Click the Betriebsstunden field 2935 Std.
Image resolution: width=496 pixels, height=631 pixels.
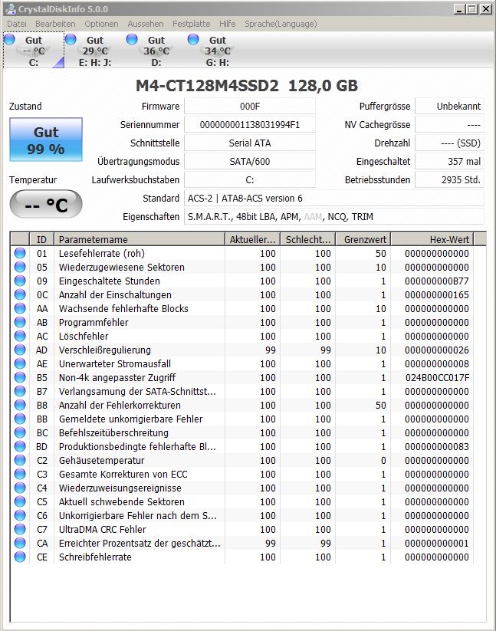[x=450, y=180]
